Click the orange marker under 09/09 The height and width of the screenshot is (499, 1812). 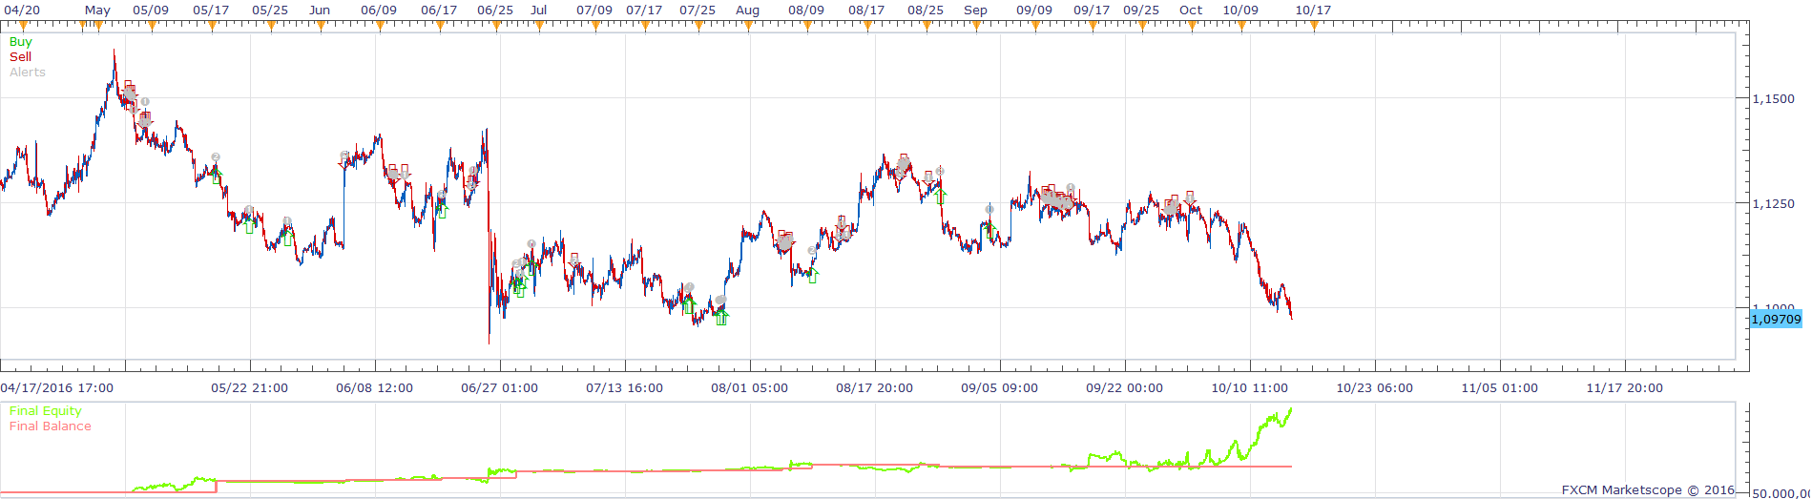coord(1034,26)
